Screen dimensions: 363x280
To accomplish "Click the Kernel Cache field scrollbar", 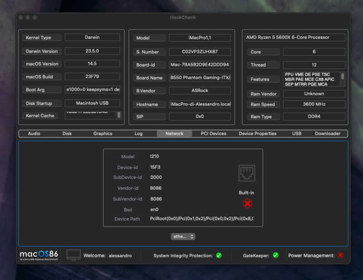I will coord(119,115).
